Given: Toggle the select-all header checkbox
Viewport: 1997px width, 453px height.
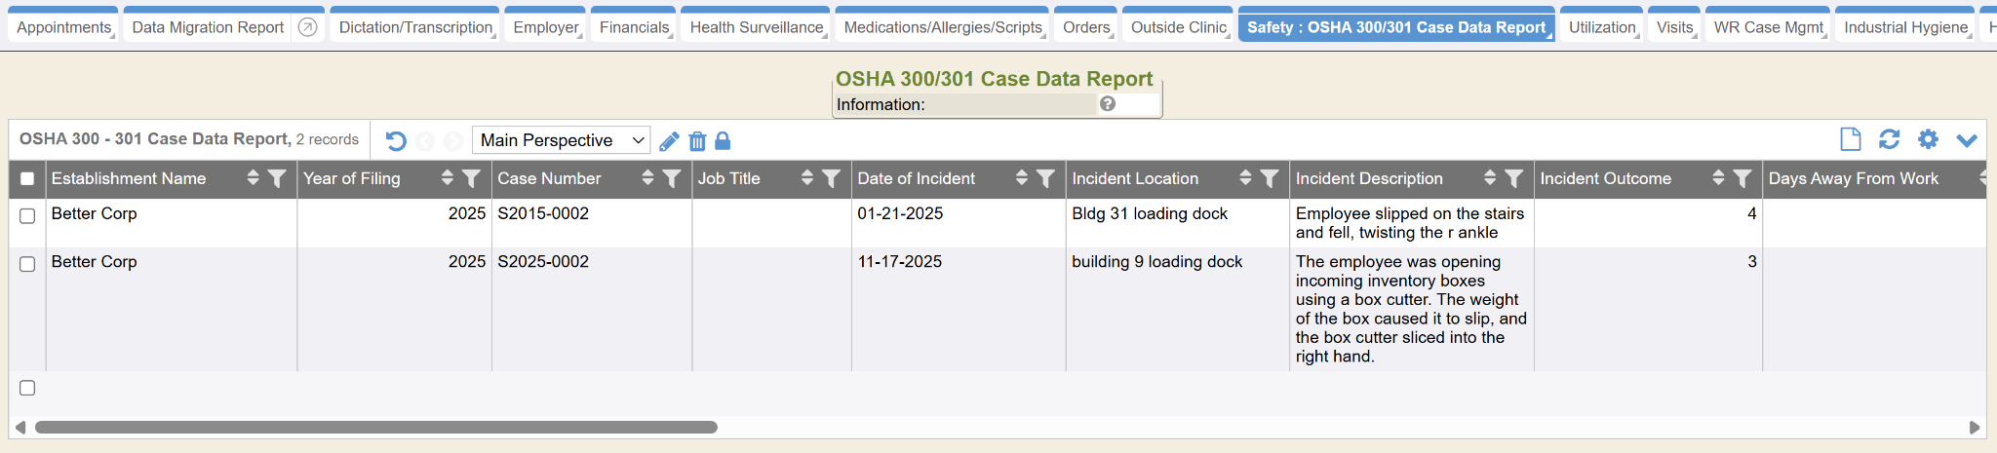Looking at the screenshot, I should tap(27, 178).
